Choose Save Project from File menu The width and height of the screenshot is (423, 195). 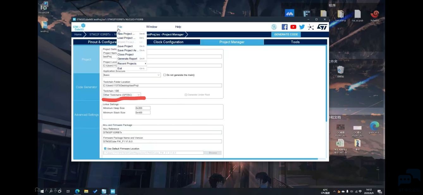[x=131, y=46]
